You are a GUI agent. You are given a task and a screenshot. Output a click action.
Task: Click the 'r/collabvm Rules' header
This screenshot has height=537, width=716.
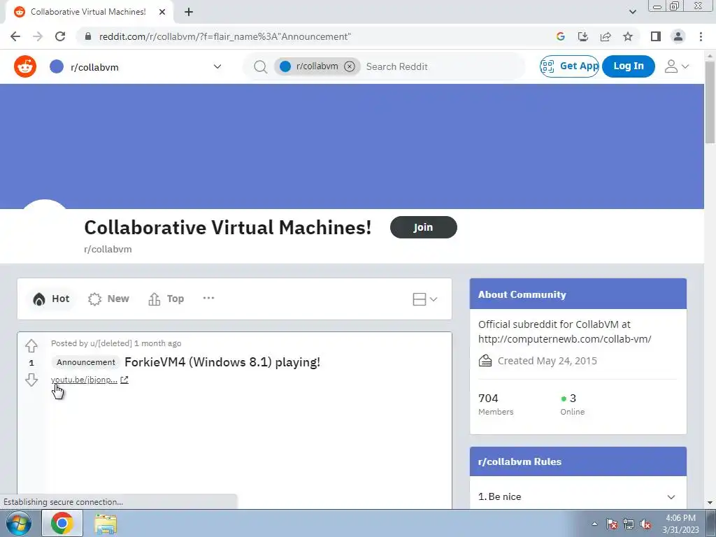578,461
